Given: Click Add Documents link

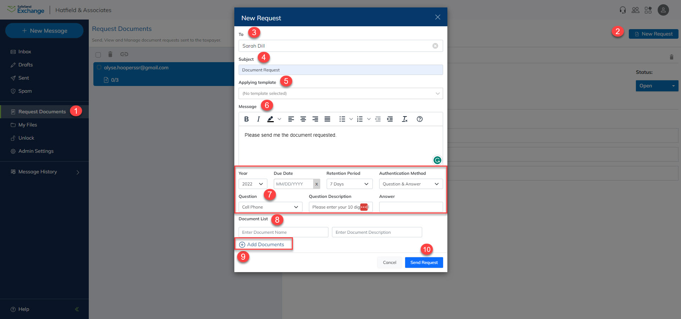Looking at the screenshot, I should (x=265, y=244).
